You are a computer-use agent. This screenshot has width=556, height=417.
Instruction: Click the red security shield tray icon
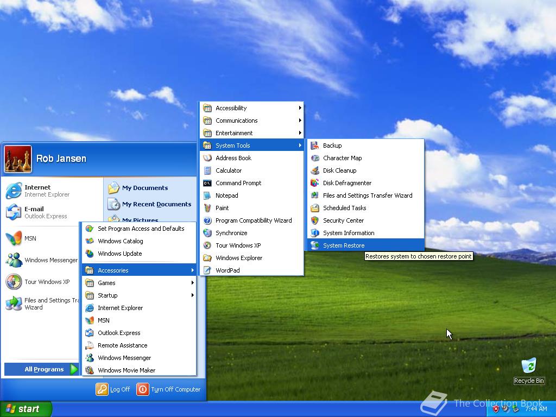pos(496,409)
